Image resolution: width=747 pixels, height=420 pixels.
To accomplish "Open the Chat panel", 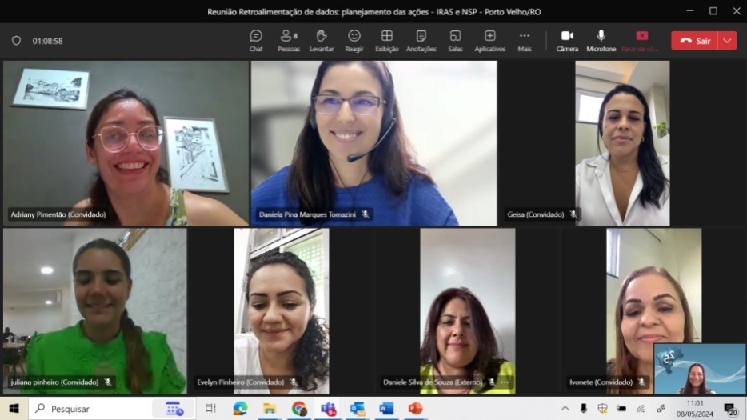I will click(256, 41).
